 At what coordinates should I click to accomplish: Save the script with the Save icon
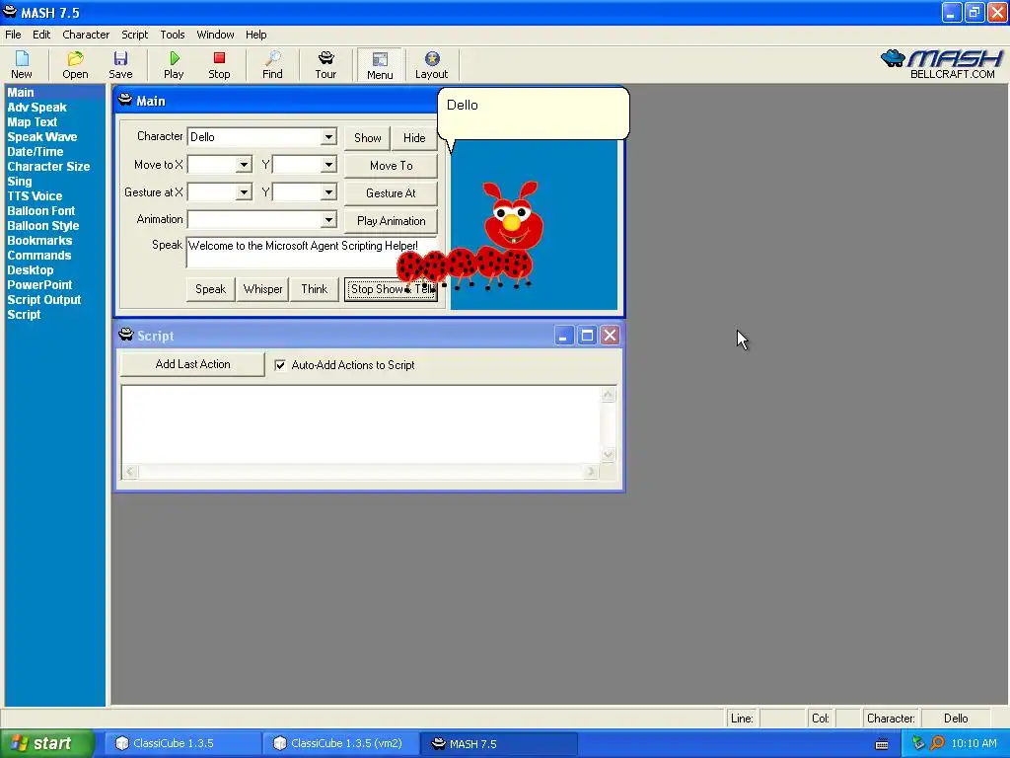120,64
